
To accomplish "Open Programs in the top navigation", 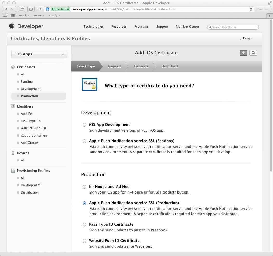I will (x=141, y=27).
